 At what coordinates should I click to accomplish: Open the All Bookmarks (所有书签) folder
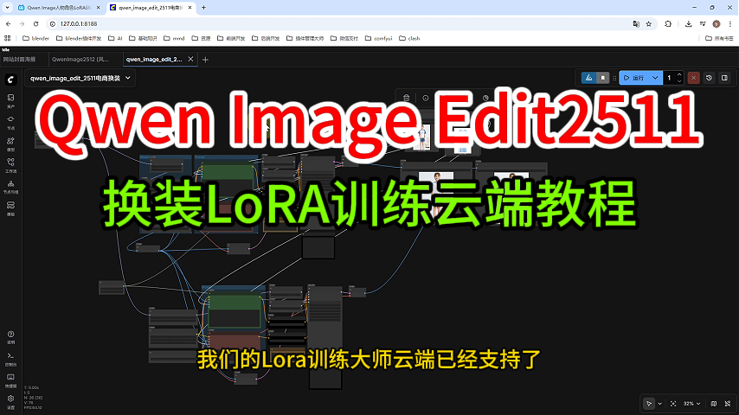click(719, 38)
